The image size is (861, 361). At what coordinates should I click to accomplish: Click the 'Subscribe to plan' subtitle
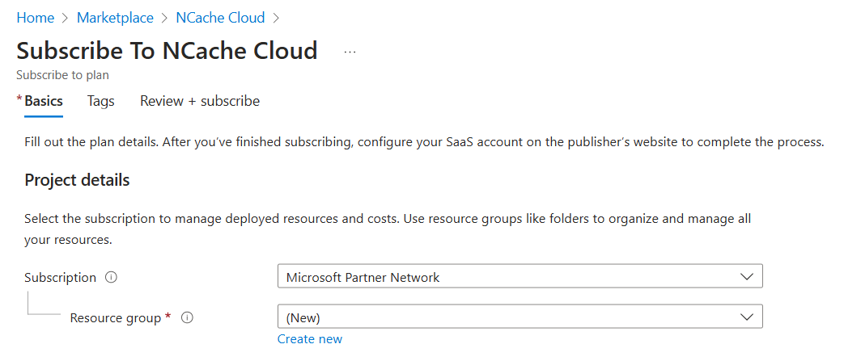click(62, 74)
